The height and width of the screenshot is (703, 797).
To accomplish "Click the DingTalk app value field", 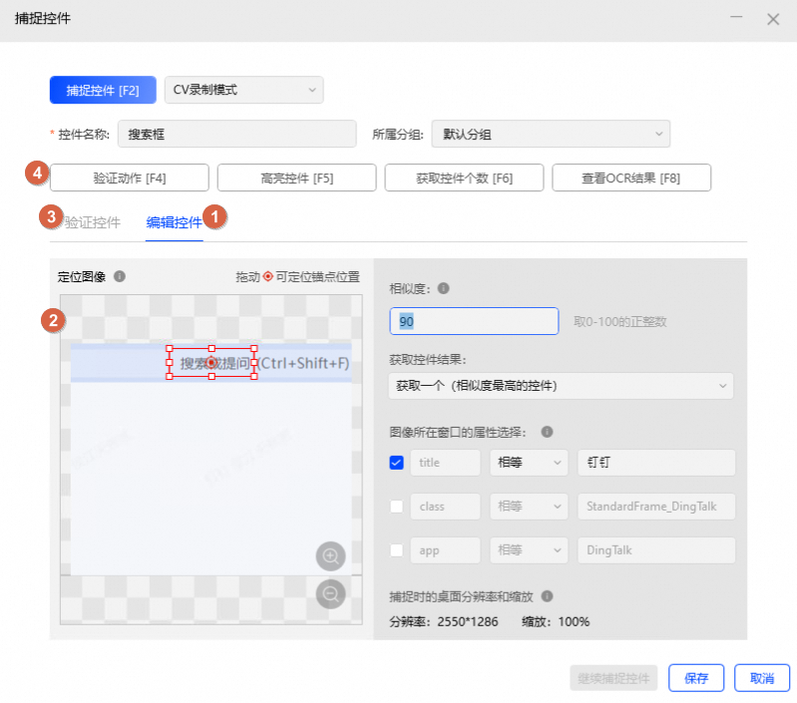I will click(656, 550).
